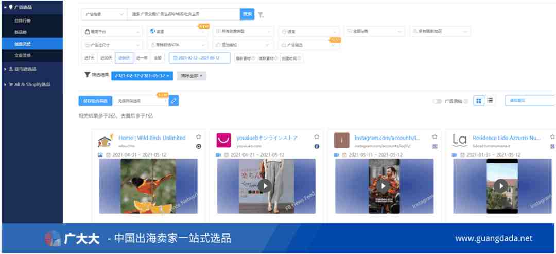Star the youxiueb online store ad
Viewport: 556px width, 254px height.
click(x=317, y=137)
